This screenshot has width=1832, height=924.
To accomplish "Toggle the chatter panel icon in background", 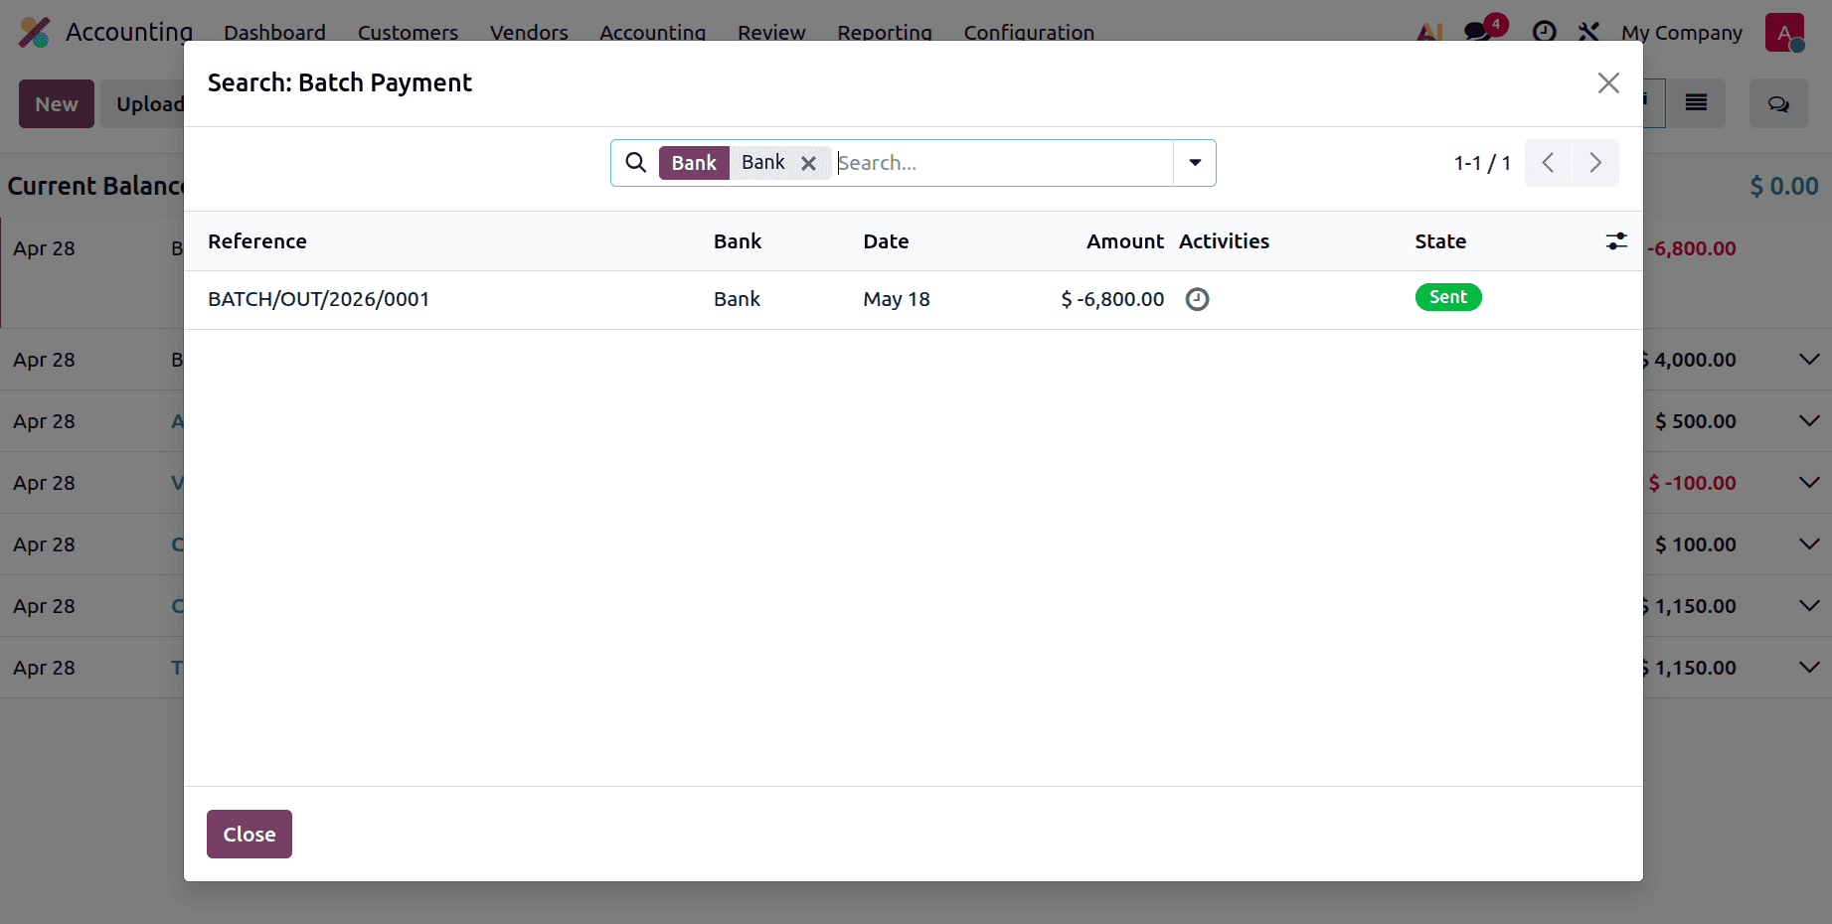I will pyautogui.click(x=1778, y=103).
